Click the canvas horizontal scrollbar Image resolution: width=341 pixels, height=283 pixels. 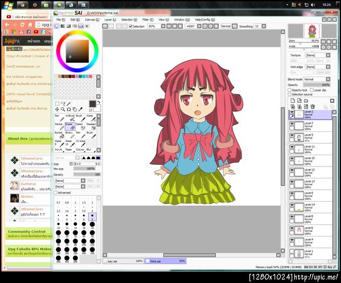[189, 255]
